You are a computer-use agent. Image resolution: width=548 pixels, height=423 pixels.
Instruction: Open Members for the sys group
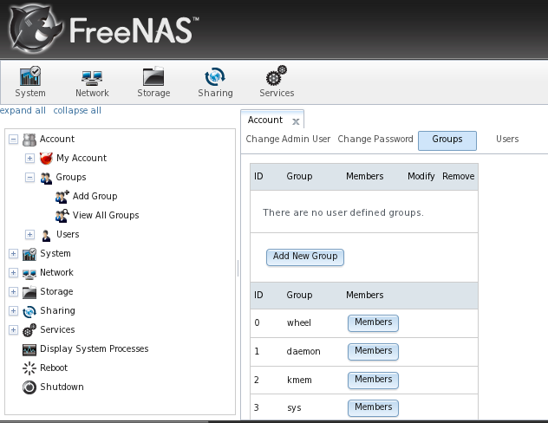373,408
